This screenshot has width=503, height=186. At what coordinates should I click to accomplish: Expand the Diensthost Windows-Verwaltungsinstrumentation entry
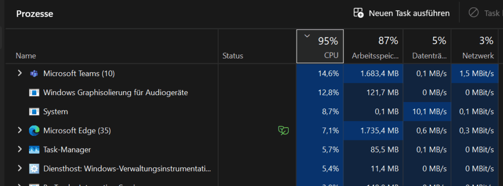click(x=20, y=168)
